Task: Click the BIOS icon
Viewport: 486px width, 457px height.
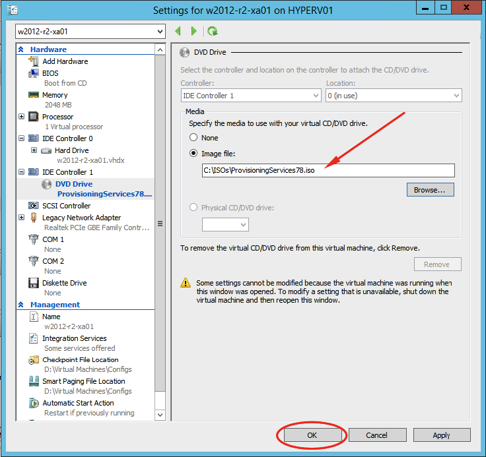Action: pos(34,73)
